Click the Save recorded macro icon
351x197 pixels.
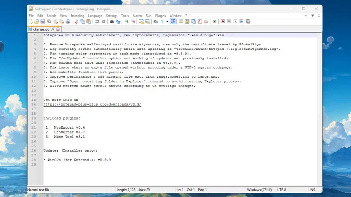click(248, 22)
